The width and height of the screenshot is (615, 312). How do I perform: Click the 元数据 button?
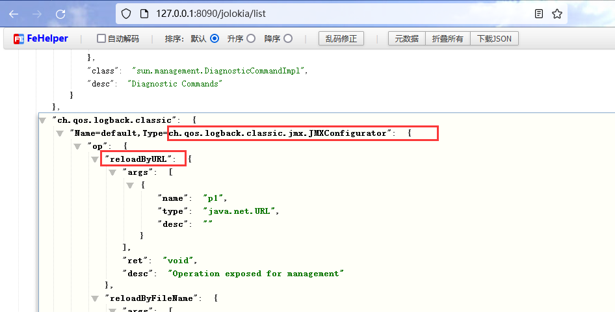(407, 38)
